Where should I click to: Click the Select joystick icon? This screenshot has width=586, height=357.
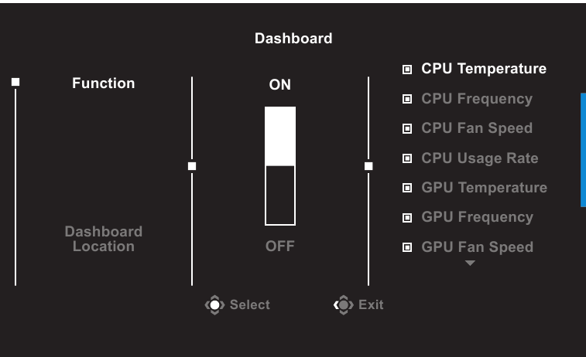pos(213,304)
